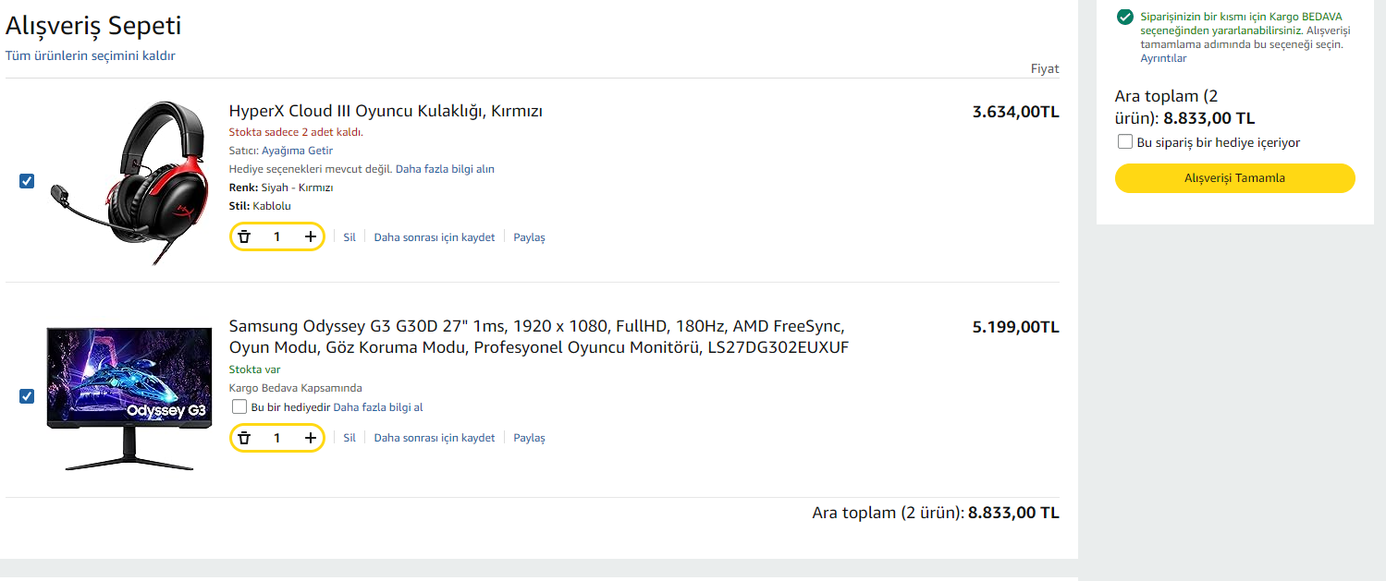Increase HyperX headset quantity with plus icon

(311, 237)
